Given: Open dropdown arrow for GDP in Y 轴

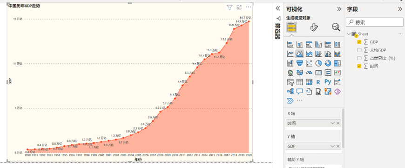Looking at the screenshot, I should pos(332,146).
